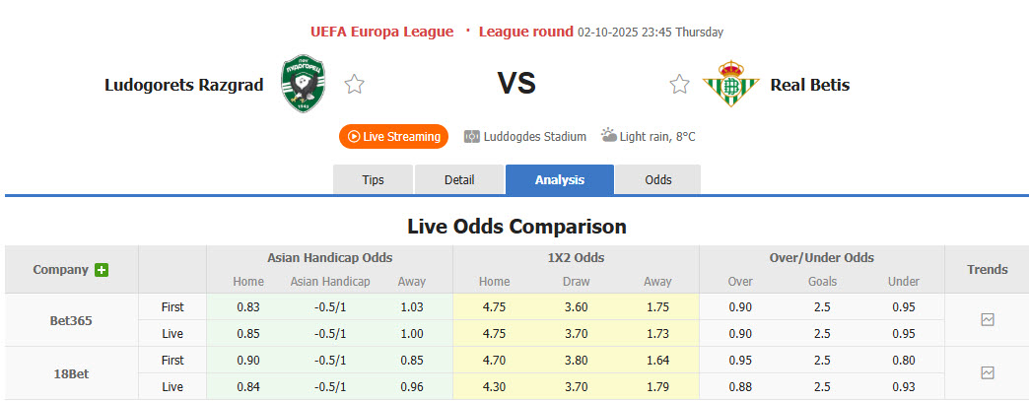Click the 18Bet company name
Viewport: 1029px width, 401px height.
coord(71,373)
